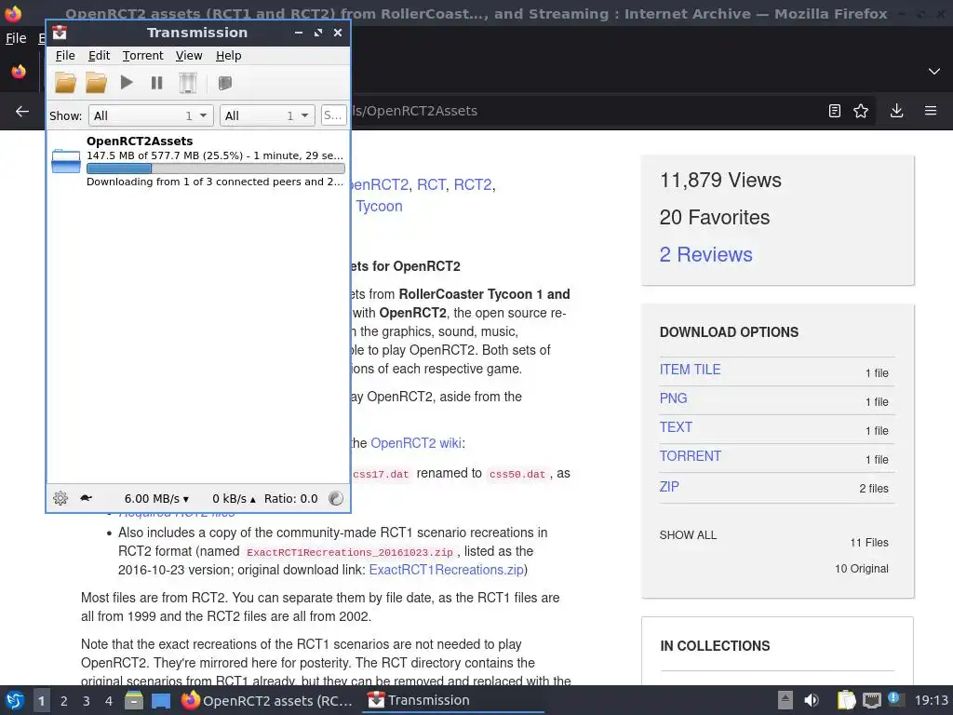This screenshot has height=715, width=953.
Task: Click the removable media eject tray icon
Action: click(x=785, y=700)
